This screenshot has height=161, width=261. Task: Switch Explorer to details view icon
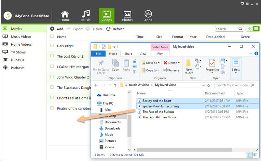[250, 155]
